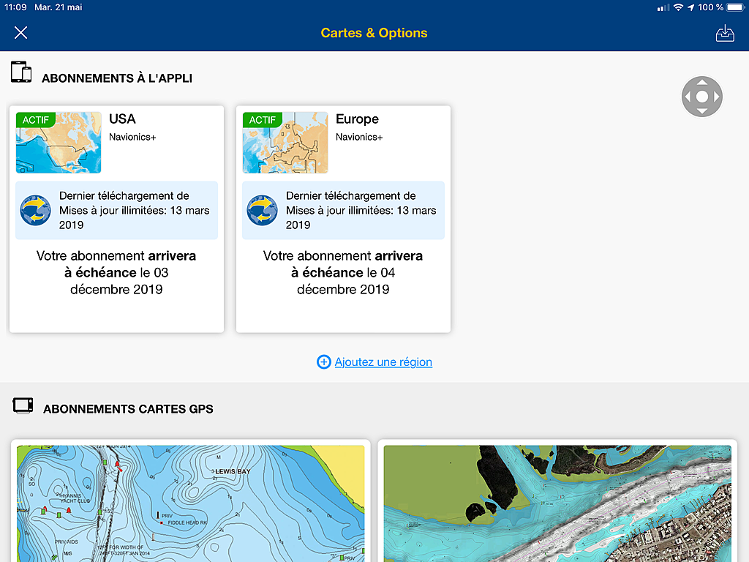Select the ACTIF badge on the Europe card
This screenshot has width=749, height=562.
[263, 120]
